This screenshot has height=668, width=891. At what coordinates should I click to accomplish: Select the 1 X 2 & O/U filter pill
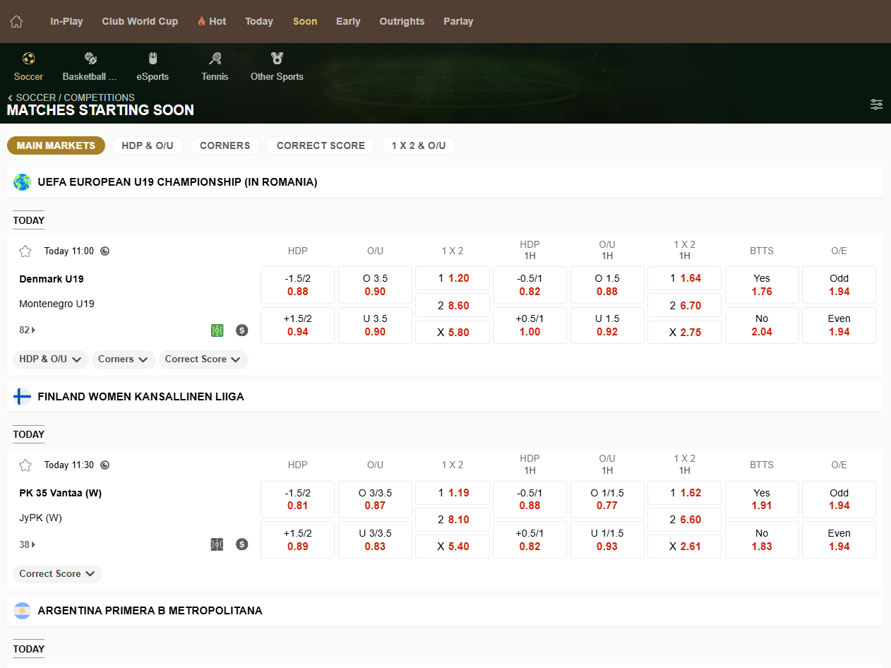tap(419, 145)
